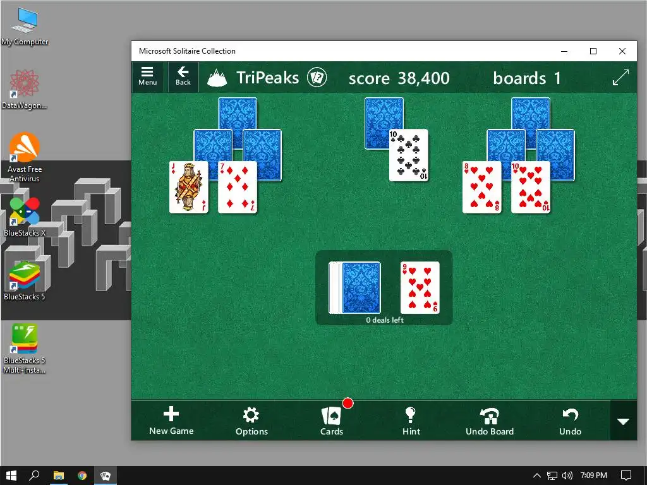
Task: Click the boards 1 counter
Action: [x=527, y=78]
